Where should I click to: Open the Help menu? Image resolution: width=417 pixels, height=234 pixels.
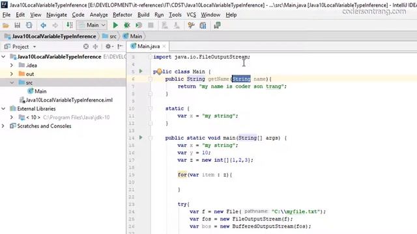point(231,15)
